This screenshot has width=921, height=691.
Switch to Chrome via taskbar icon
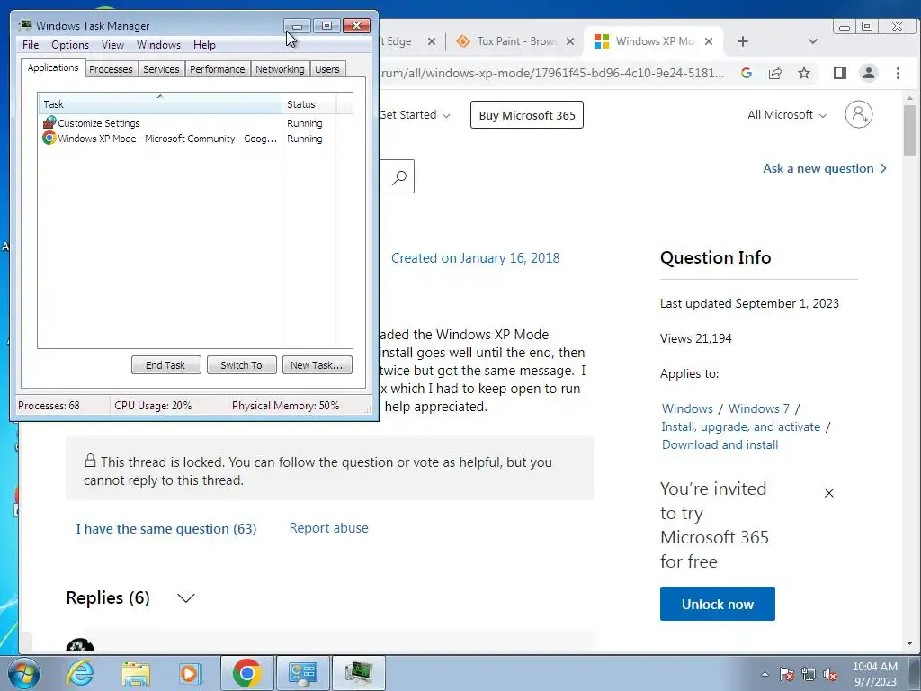247,673
